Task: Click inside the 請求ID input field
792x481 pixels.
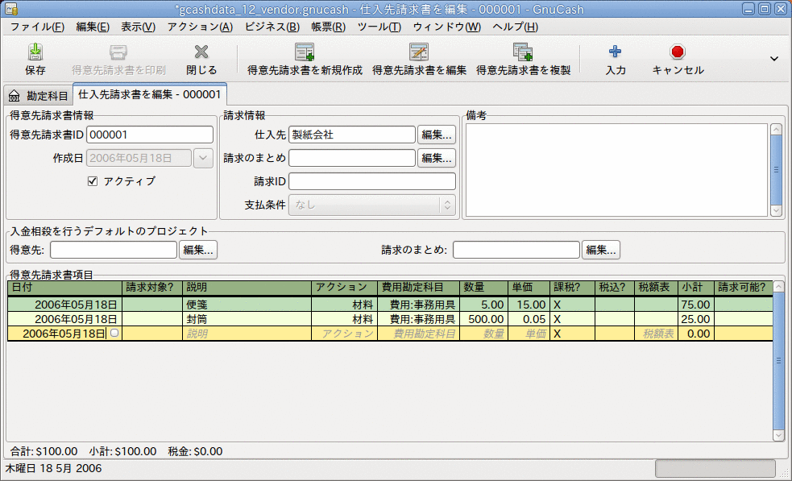Action: pos(372,181)
